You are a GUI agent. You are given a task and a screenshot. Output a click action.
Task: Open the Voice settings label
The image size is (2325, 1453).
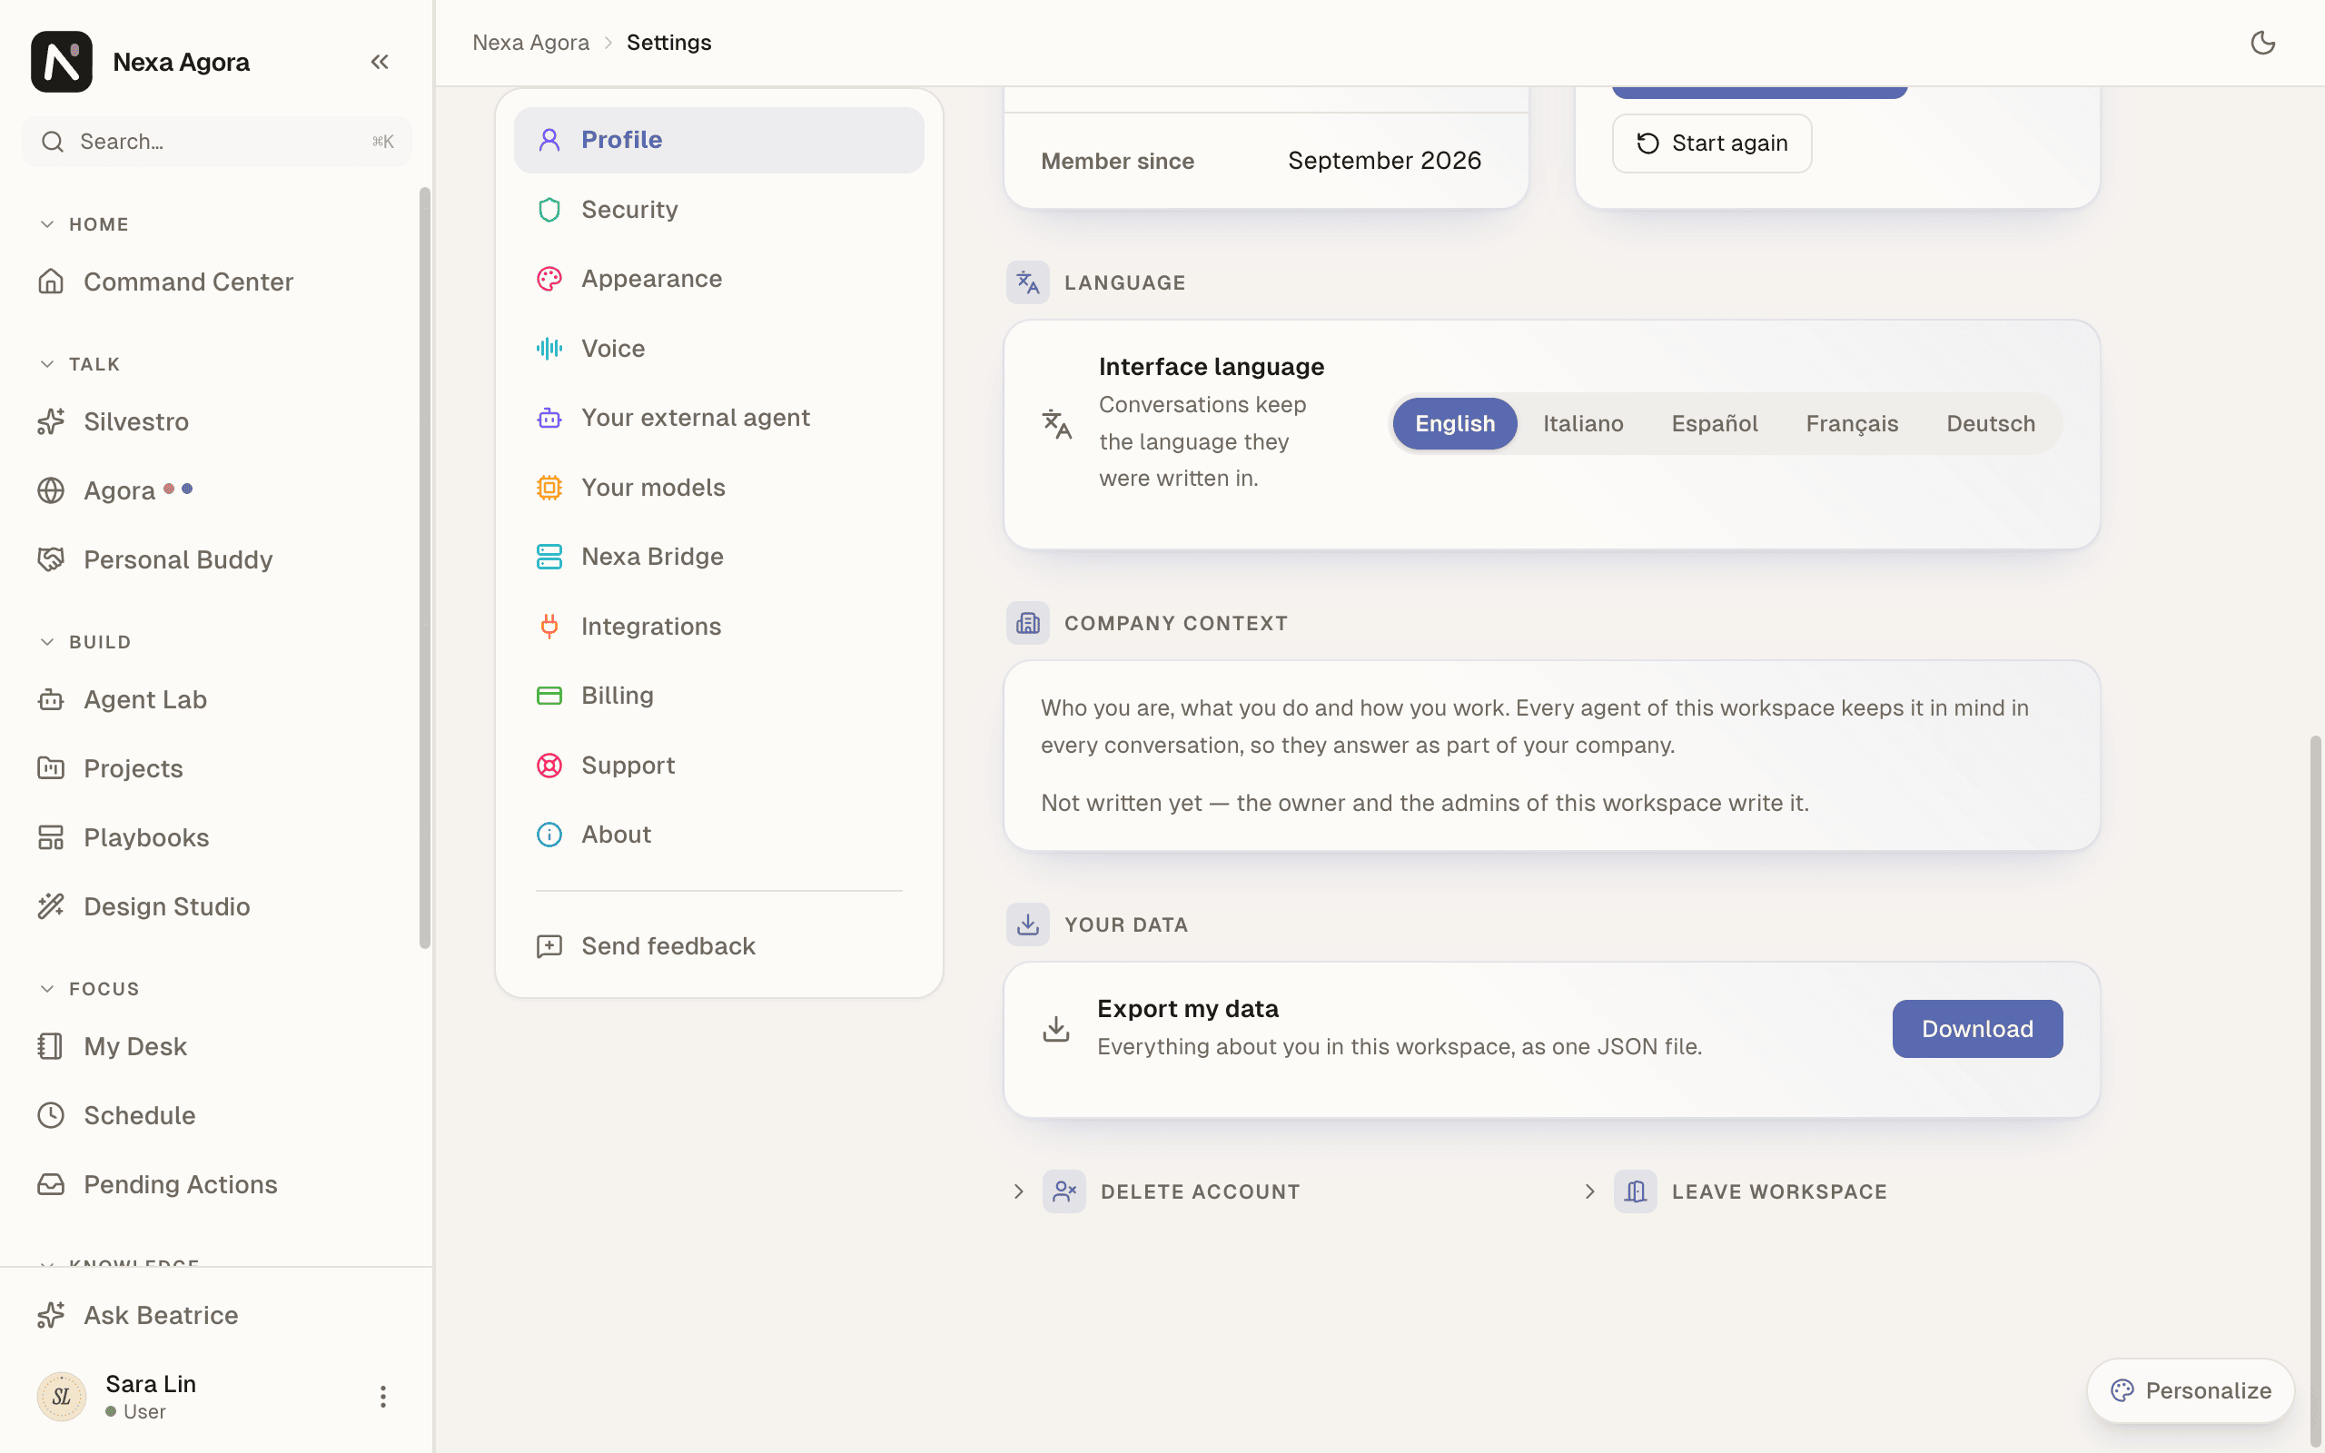tap(613, 348)
